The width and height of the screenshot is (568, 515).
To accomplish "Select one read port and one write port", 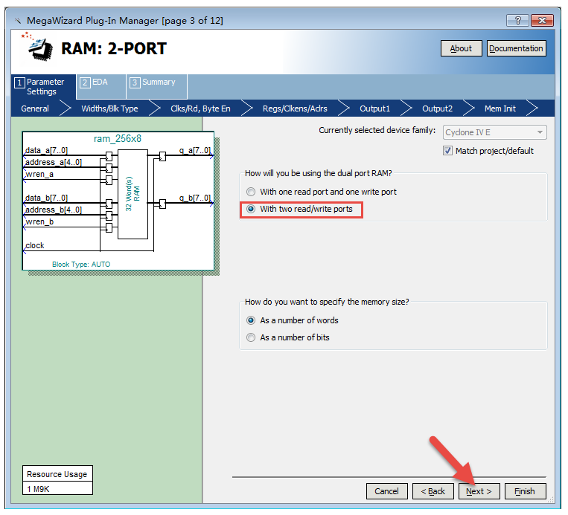I will (322, 192).
